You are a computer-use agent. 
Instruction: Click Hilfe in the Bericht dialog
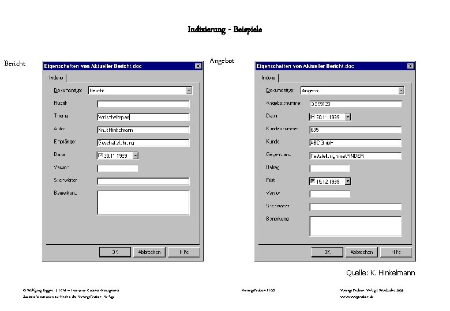(x=183, y=252)
